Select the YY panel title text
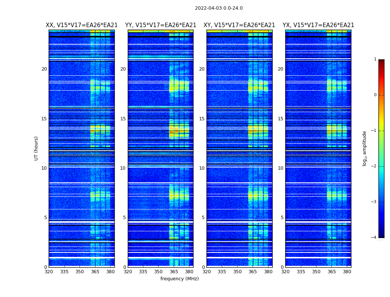 coord(160,25)
